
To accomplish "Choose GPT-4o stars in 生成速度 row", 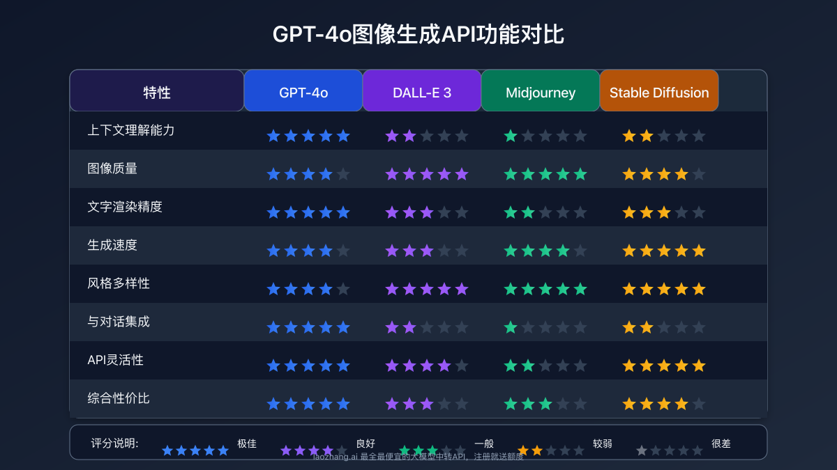I will click(308, 251).
